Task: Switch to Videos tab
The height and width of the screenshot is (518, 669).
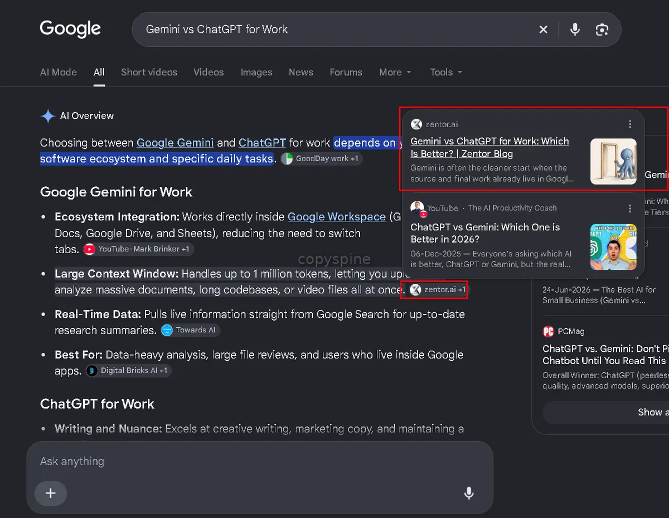Action: pyautogui.click(x=209, y=72)
